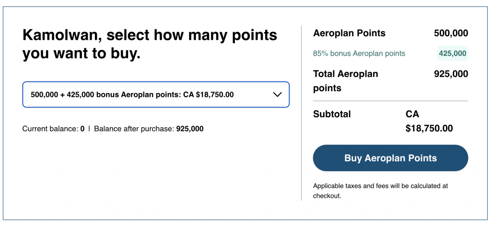
Task: Click the Subtotal label
Action: coord(332,114)
